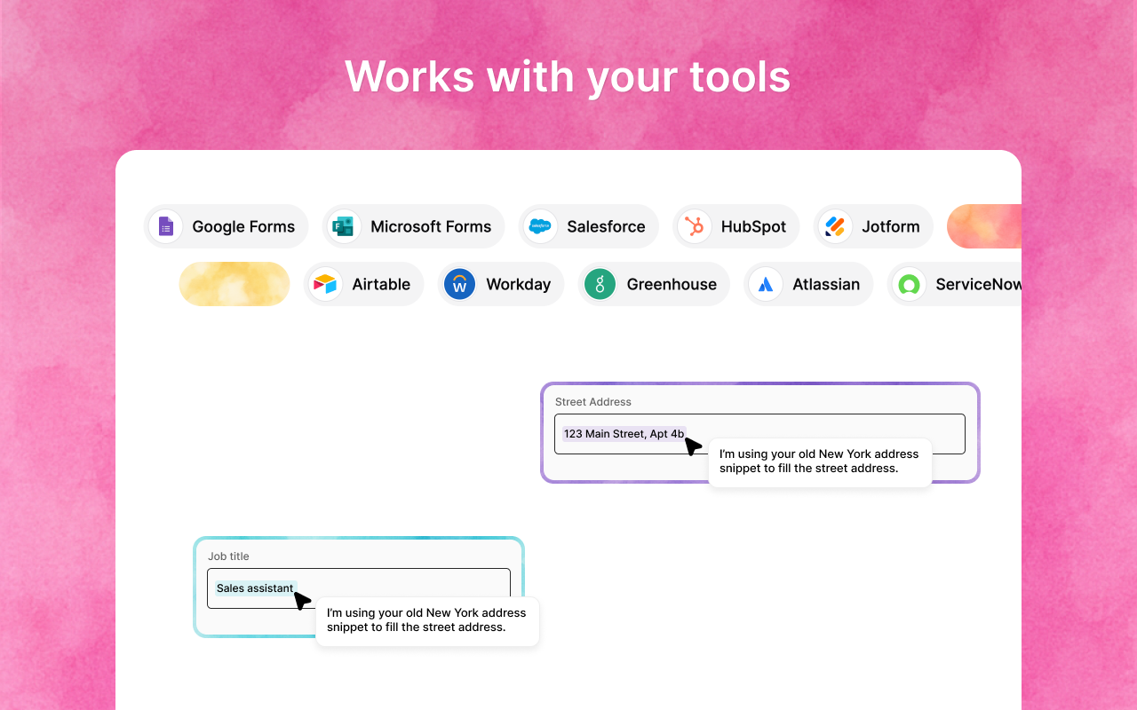Click the Google Forms icon
Viewport: 1137px width, 710px height.
pos(165,226)
